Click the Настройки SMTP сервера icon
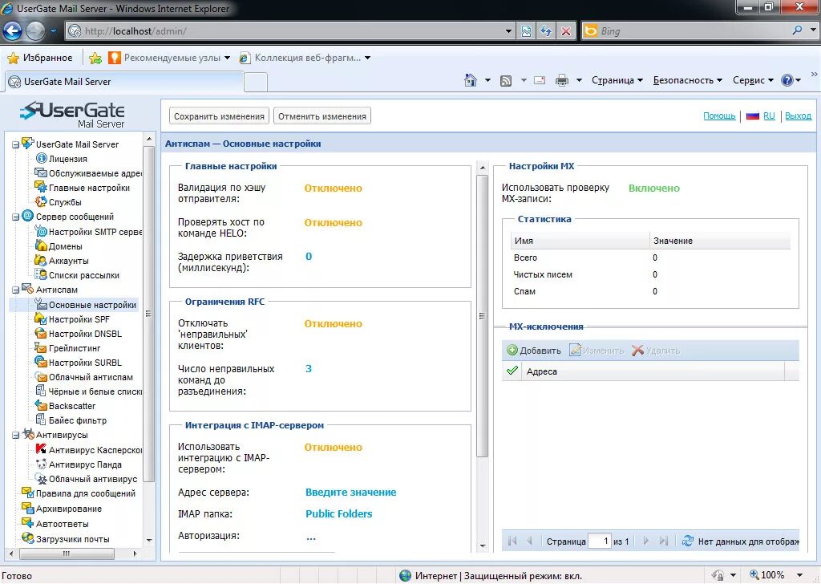The width and height of the screenshot is (821, 584). [41, 231]
